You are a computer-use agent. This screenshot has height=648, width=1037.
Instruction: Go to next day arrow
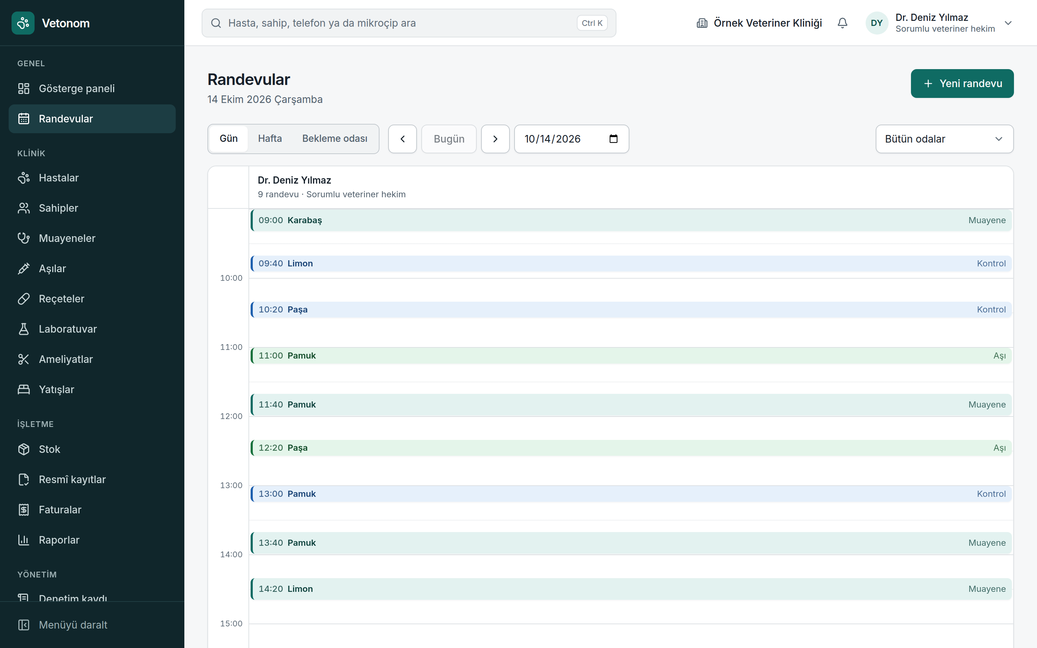coord(495,139)
